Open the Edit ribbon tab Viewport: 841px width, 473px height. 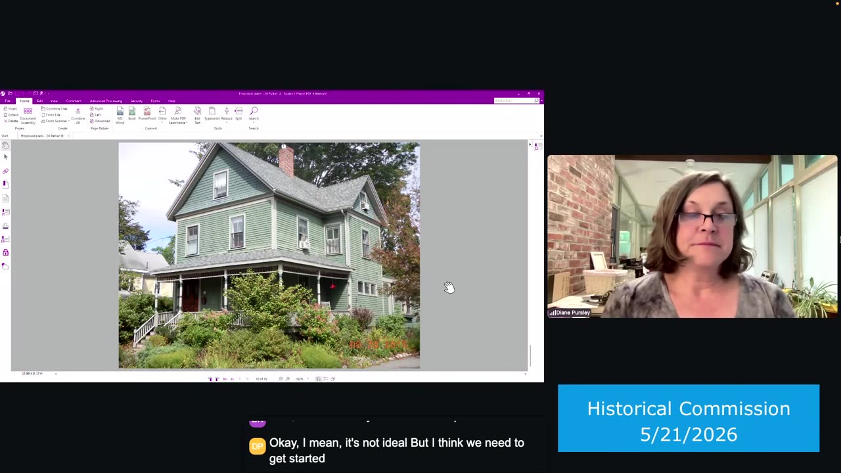click(x=39, y=101)
